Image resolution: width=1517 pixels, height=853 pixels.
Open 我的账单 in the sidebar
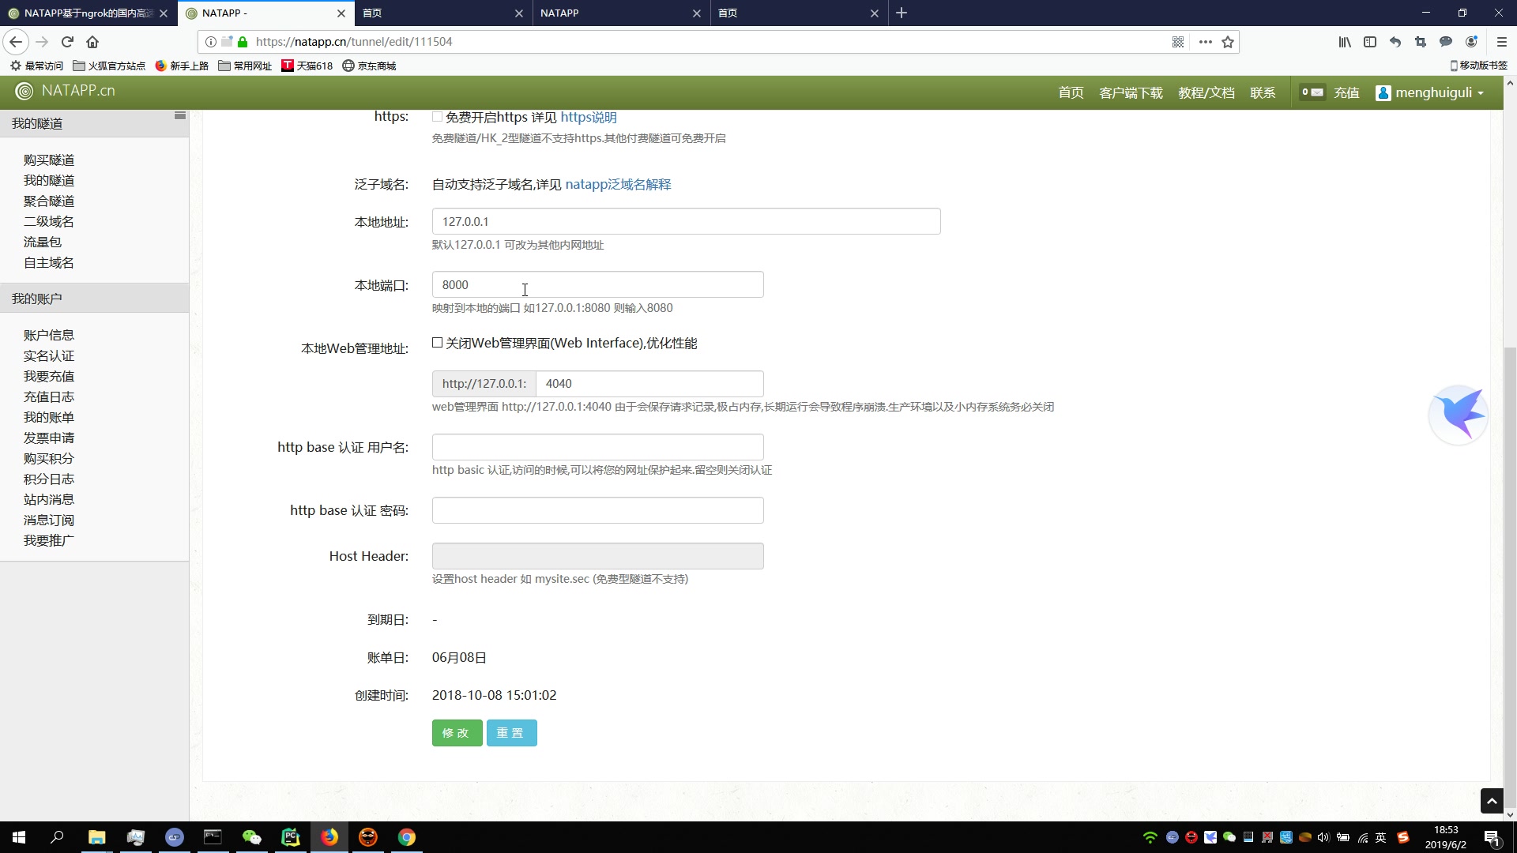click(49, 417)
